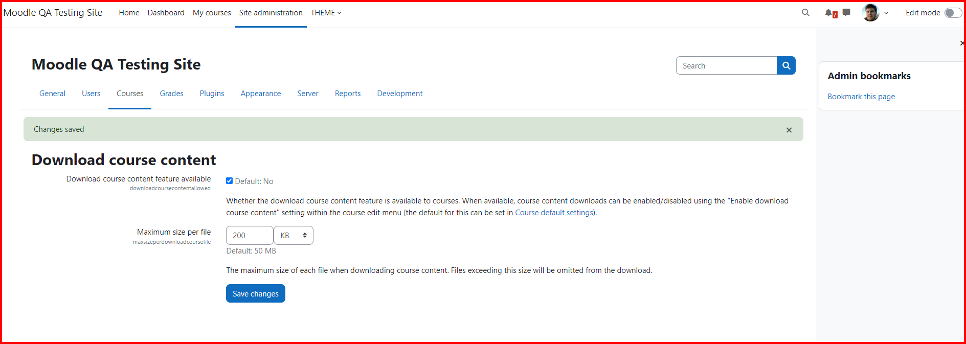The width and height of the screenshot is (966, 344).
Task: Open the Plugins tab
Action: (x=212, y=94)
